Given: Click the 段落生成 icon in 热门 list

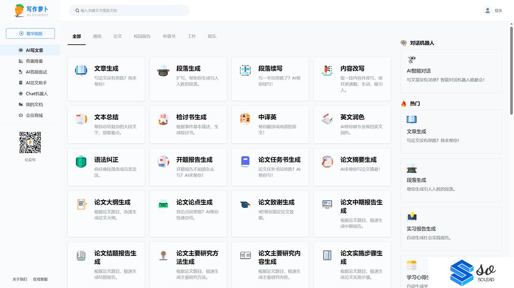Looking at the screenshot, I should click(412, 168).
